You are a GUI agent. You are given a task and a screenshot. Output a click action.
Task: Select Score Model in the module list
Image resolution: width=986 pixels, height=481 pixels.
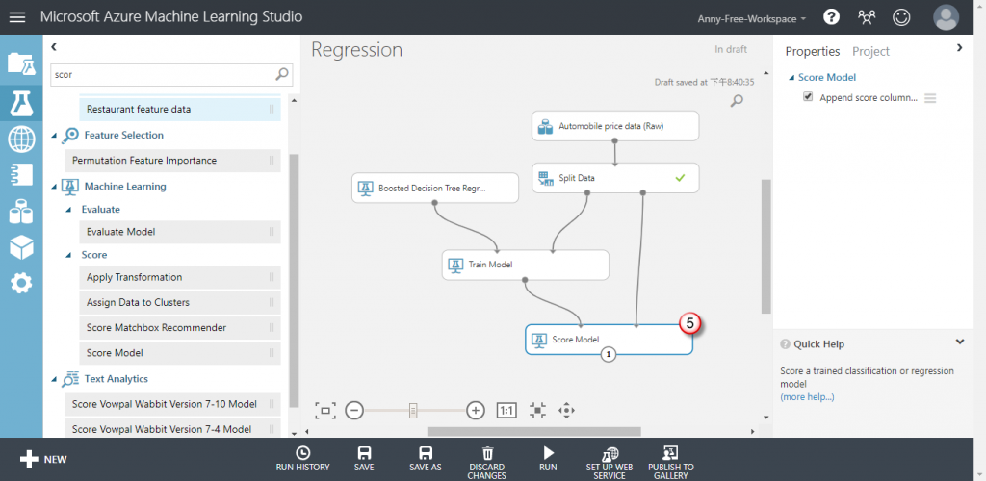(x=180, y=353)
